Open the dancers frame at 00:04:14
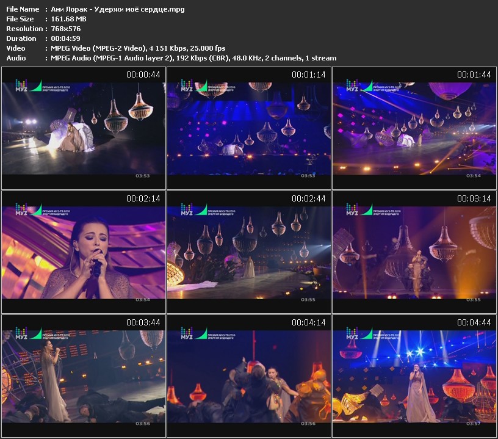Viewport: 498px width, 439px height. [x=249, y=376]
